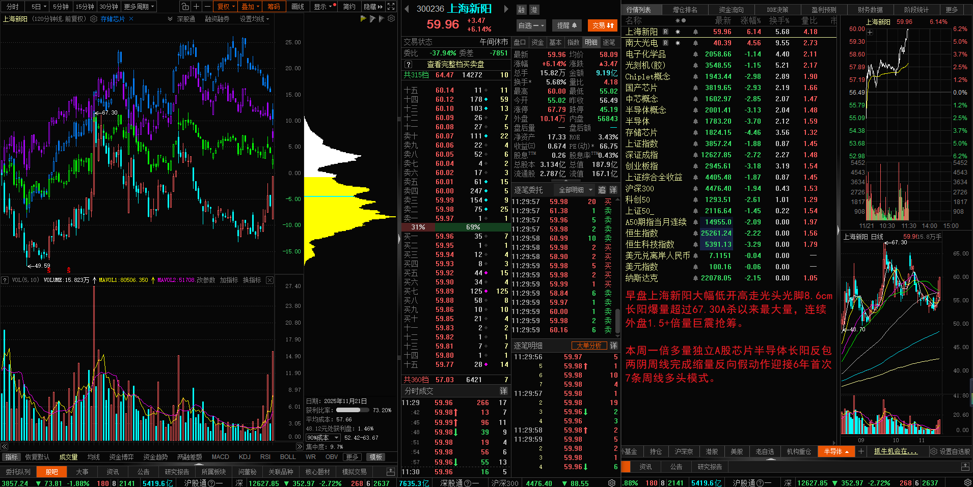The width and height of the screenshot is (973, 487).
Task: Remove the 存储芯片 overlay tag
Action: click(x=131, y=19)
